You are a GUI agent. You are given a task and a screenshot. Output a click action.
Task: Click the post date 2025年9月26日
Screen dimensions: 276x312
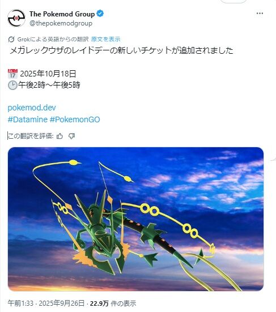(62, 304)
